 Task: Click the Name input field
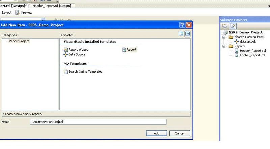[x=98, y=122]
